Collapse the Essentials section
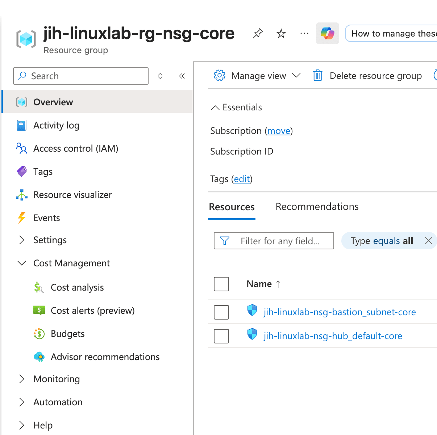Screen dimensions: 437x435 (x=215, y=107)
